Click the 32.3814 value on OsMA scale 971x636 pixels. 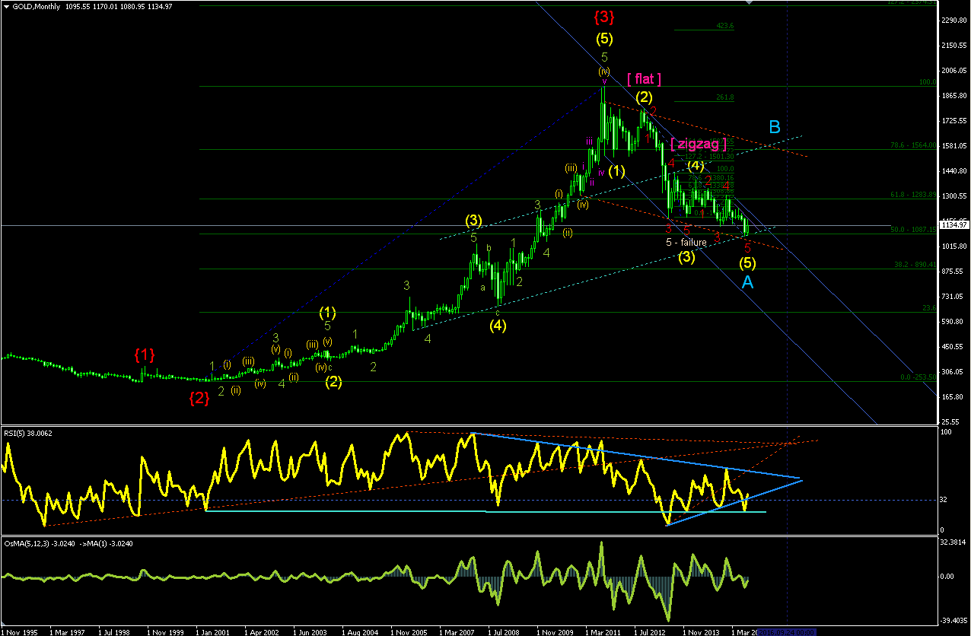pyautogui.click(x=953, y=543)
